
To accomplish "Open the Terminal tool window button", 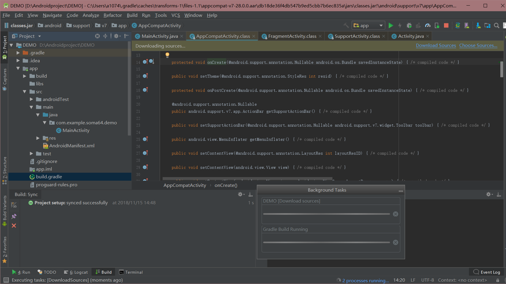I will (x=131, y=272).
